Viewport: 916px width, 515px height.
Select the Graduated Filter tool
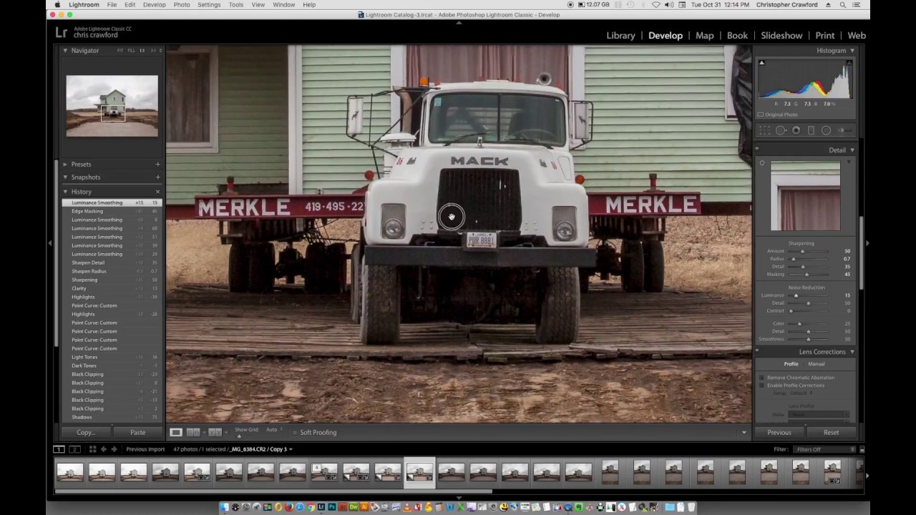[x=811, y=130]
